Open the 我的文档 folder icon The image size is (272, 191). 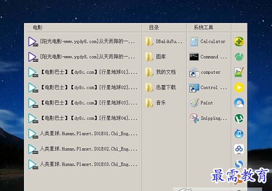click(149, 72)
